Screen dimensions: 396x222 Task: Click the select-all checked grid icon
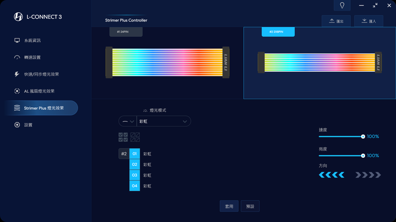point(123,137)
